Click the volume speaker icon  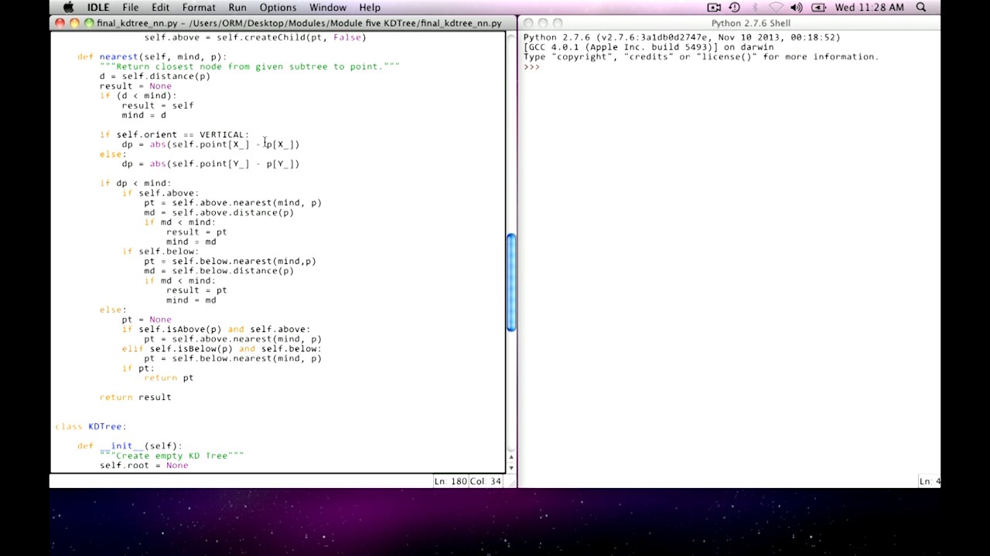[x=796, y=8]
